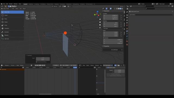Open the Texture properties checker tab

coord(127,45)
